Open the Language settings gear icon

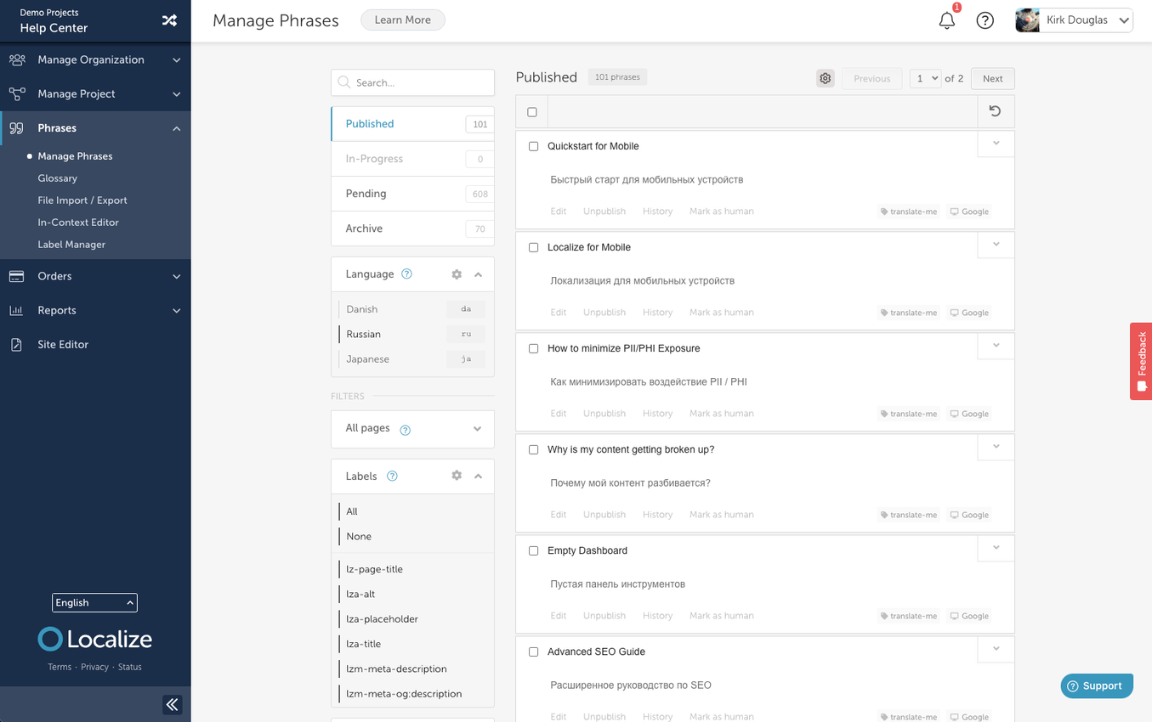point(457,274)
